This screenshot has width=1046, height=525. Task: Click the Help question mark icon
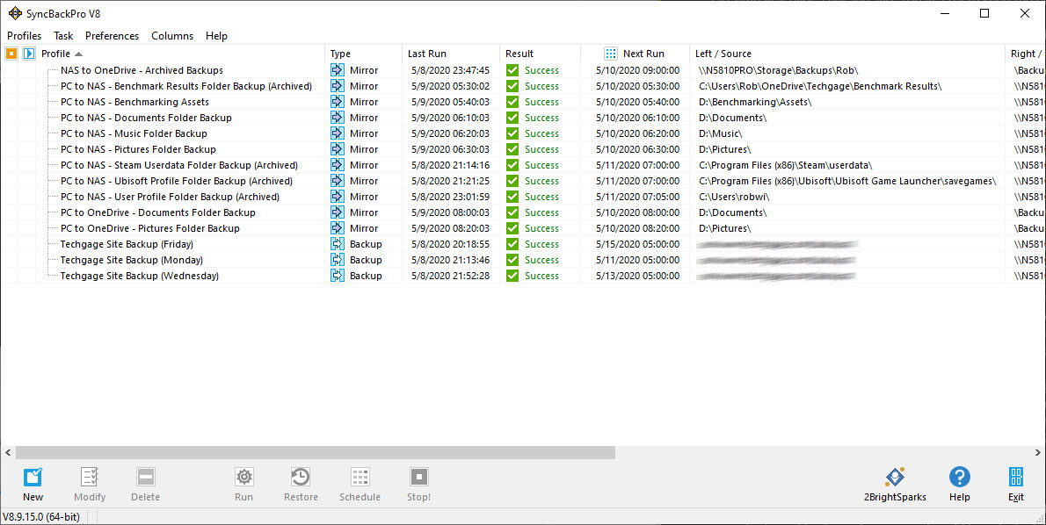tap(960, 478)
